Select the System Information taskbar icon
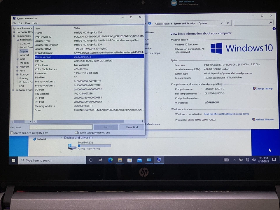 point(159,160)
